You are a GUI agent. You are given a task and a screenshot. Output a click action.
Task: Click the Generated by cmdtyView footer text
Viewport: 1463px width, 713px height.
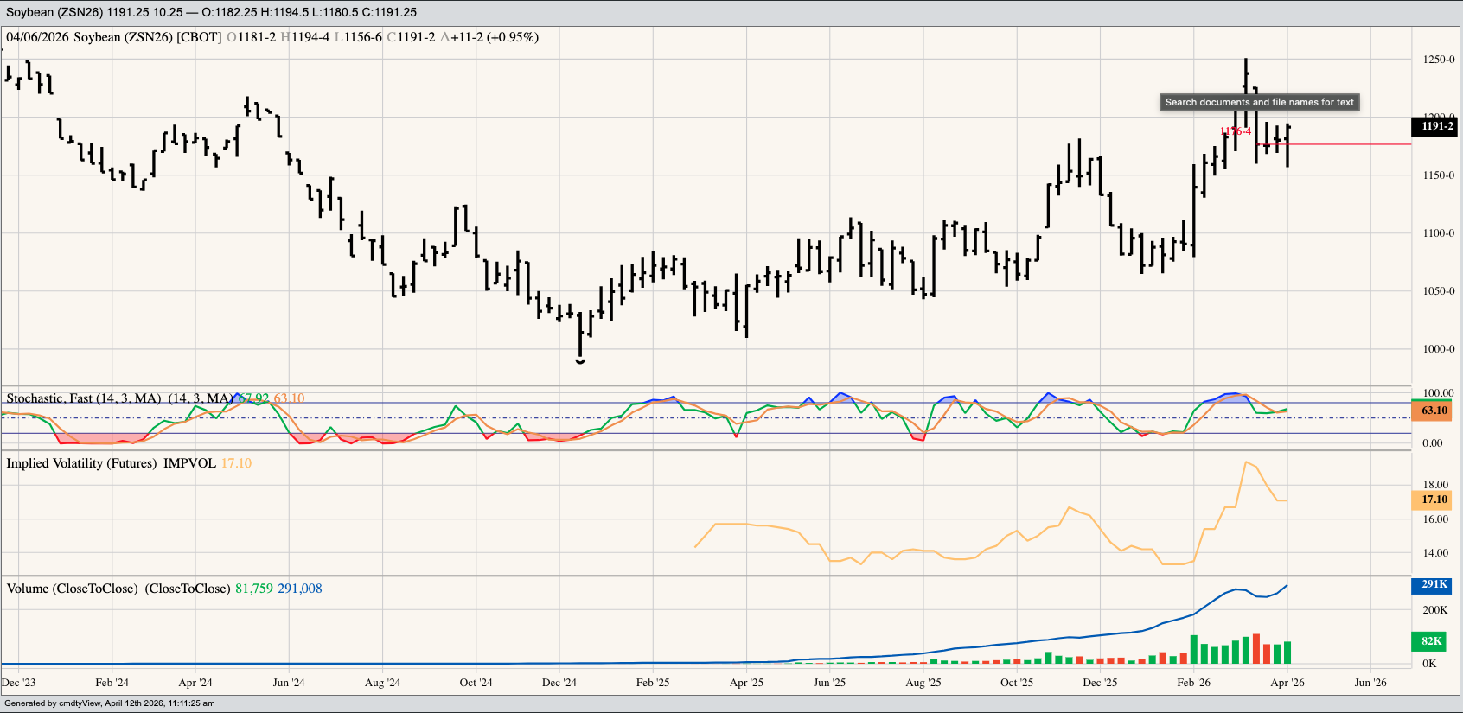[110, 703]
